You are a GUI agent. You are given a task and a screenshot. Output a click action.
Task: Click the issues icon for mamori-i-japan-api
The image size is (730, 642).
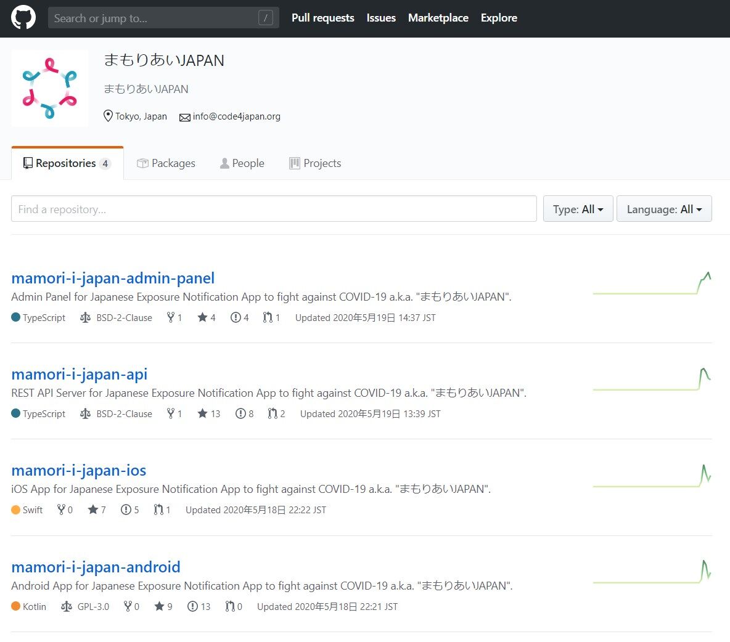240,413
